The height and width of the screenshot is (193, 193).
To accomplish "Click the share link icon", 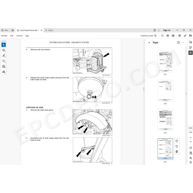I will [x=185, y=36].
